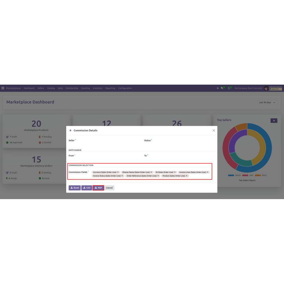284x284 pixels.
Task: Open the Mitchell Admin user menu
Action: (x=273, y=88)
